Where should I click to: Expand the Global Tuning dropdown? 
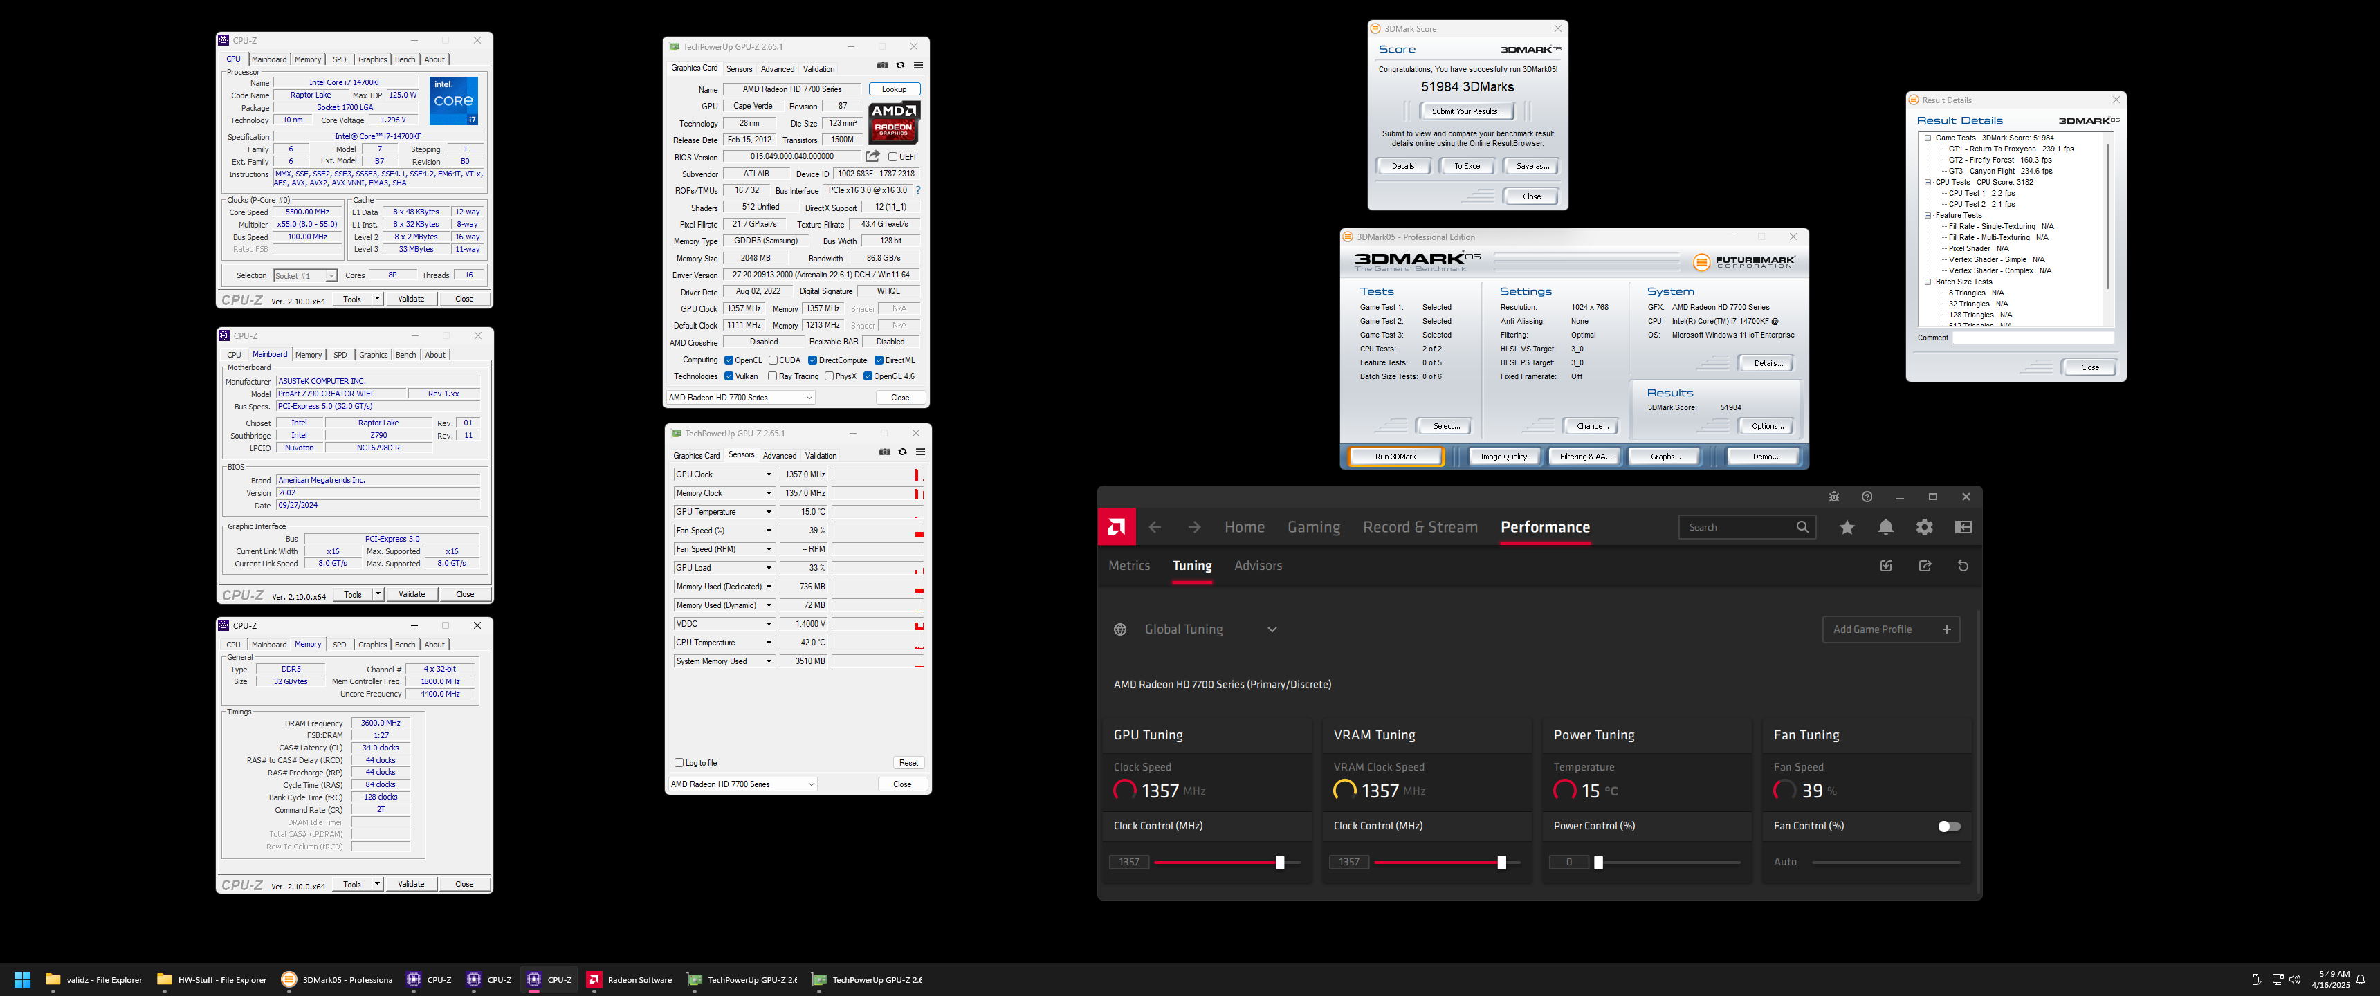[1272, 629]
